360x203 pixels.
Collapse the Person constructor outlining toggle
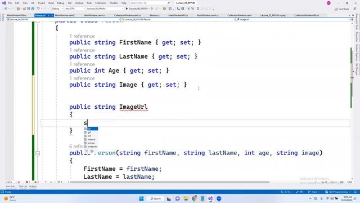(x=38, y=153)
